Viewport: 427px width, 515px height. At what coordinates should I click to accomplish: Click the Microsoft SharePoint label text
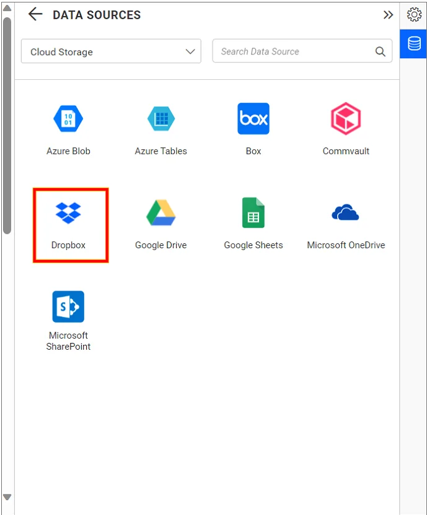click(x=68, y=341)
